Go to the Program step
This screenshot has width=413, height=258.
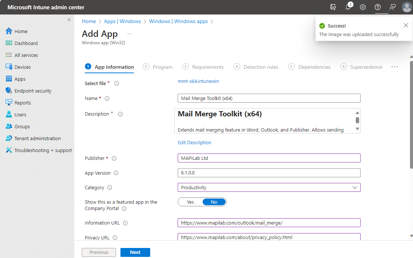click(158, 67)
